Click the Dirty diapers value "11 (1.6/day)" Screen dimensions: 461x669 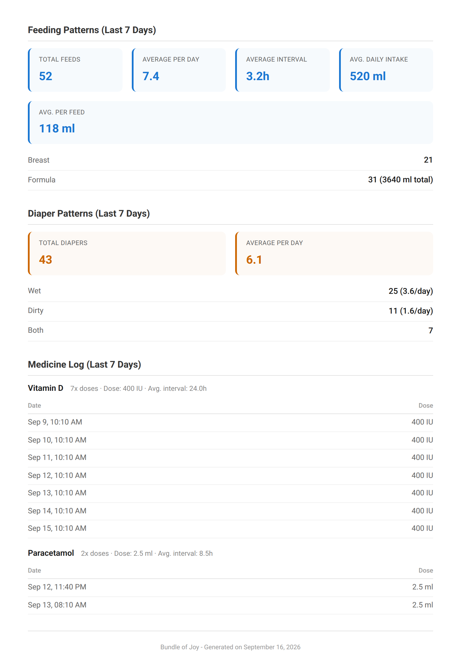[410, 311]
